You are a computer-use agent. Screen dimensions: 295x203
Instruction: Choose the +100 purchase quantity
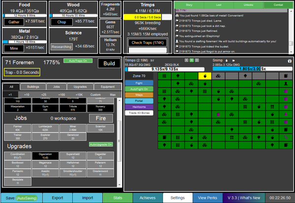click(62, 94)
